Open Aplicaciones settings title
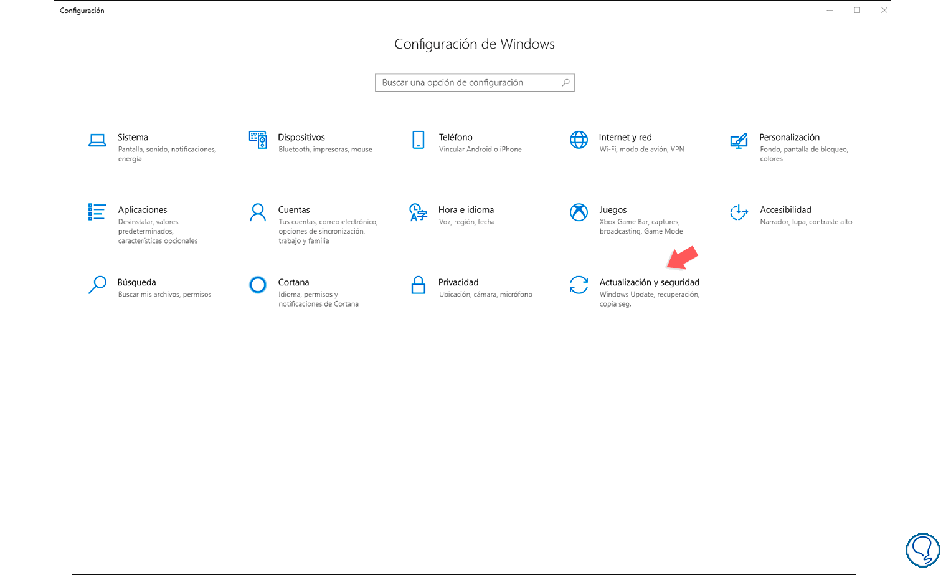 click(143, 210)
